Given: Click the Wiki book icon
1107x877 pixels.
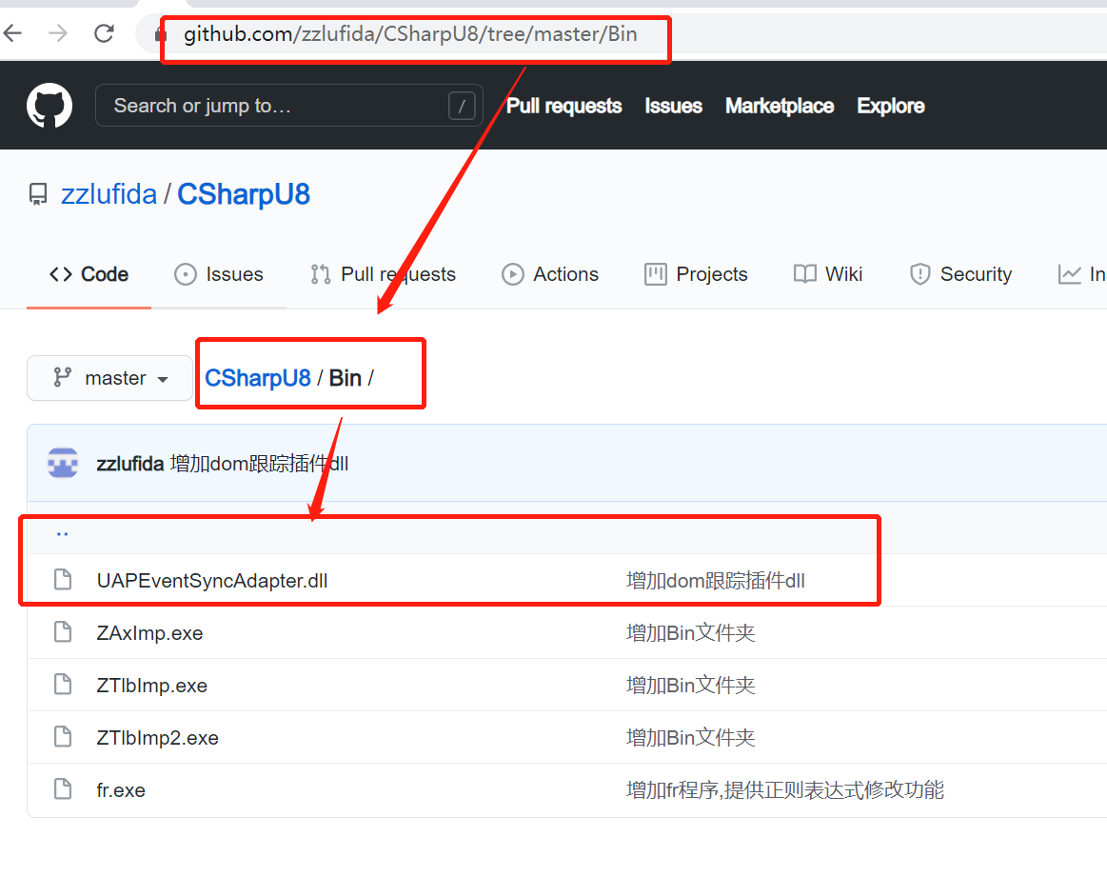Looking at the screenshot, I should click(802, 274).
